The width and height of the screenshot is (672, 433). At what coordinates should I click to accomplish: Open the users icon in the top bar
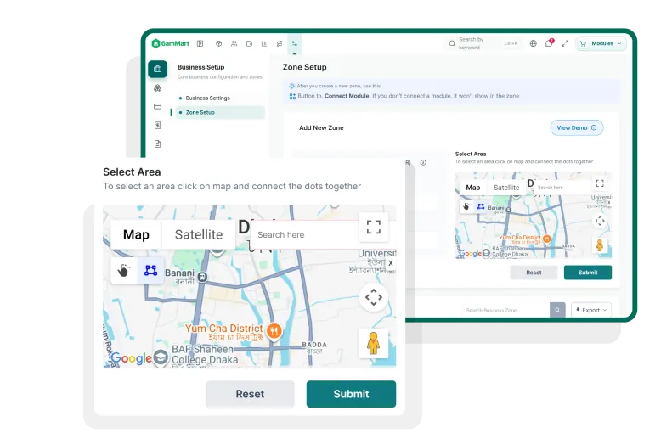point(234,43)
